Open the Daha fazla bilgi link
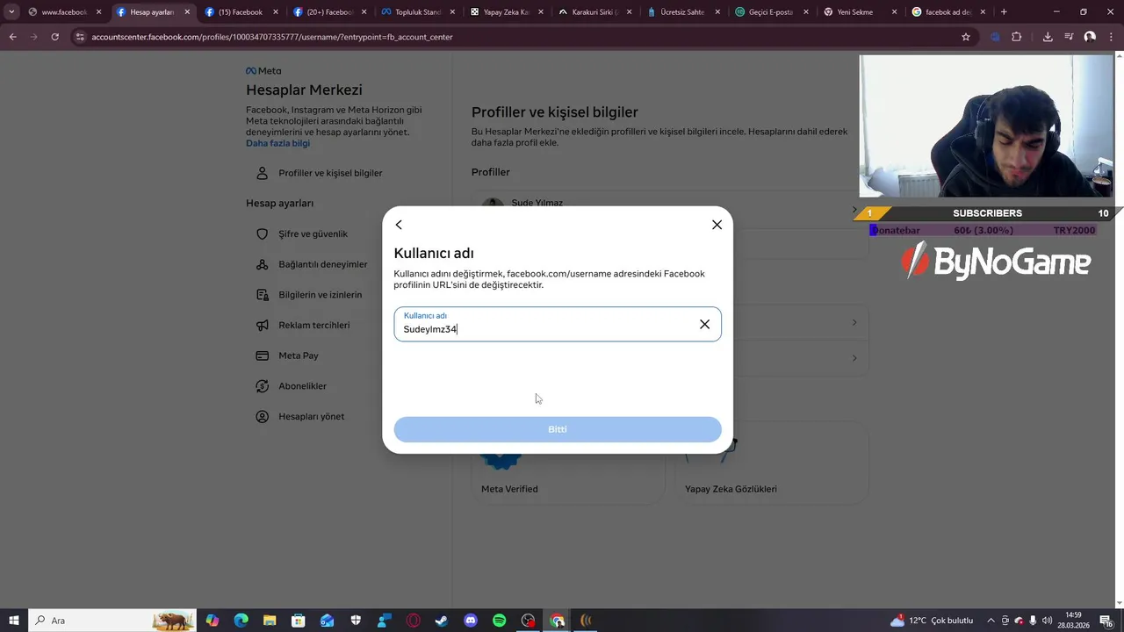Screen dimensions: 1124x632 [x=277, y=143]
